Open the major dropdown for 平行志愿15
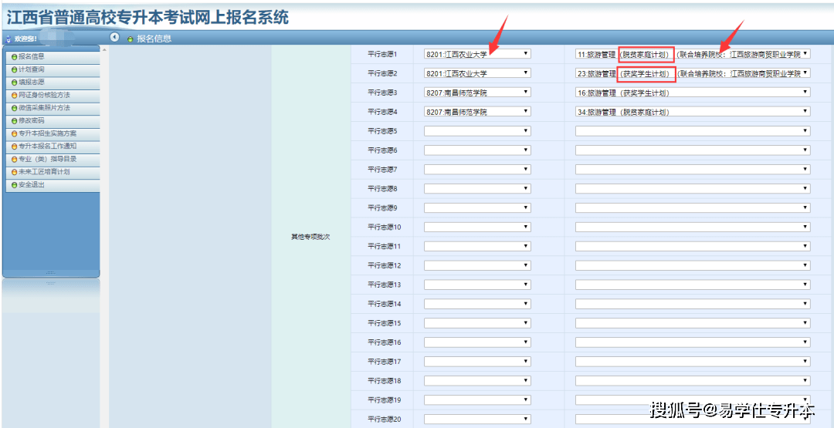This screenshot has height=428, width=834. 693,323
